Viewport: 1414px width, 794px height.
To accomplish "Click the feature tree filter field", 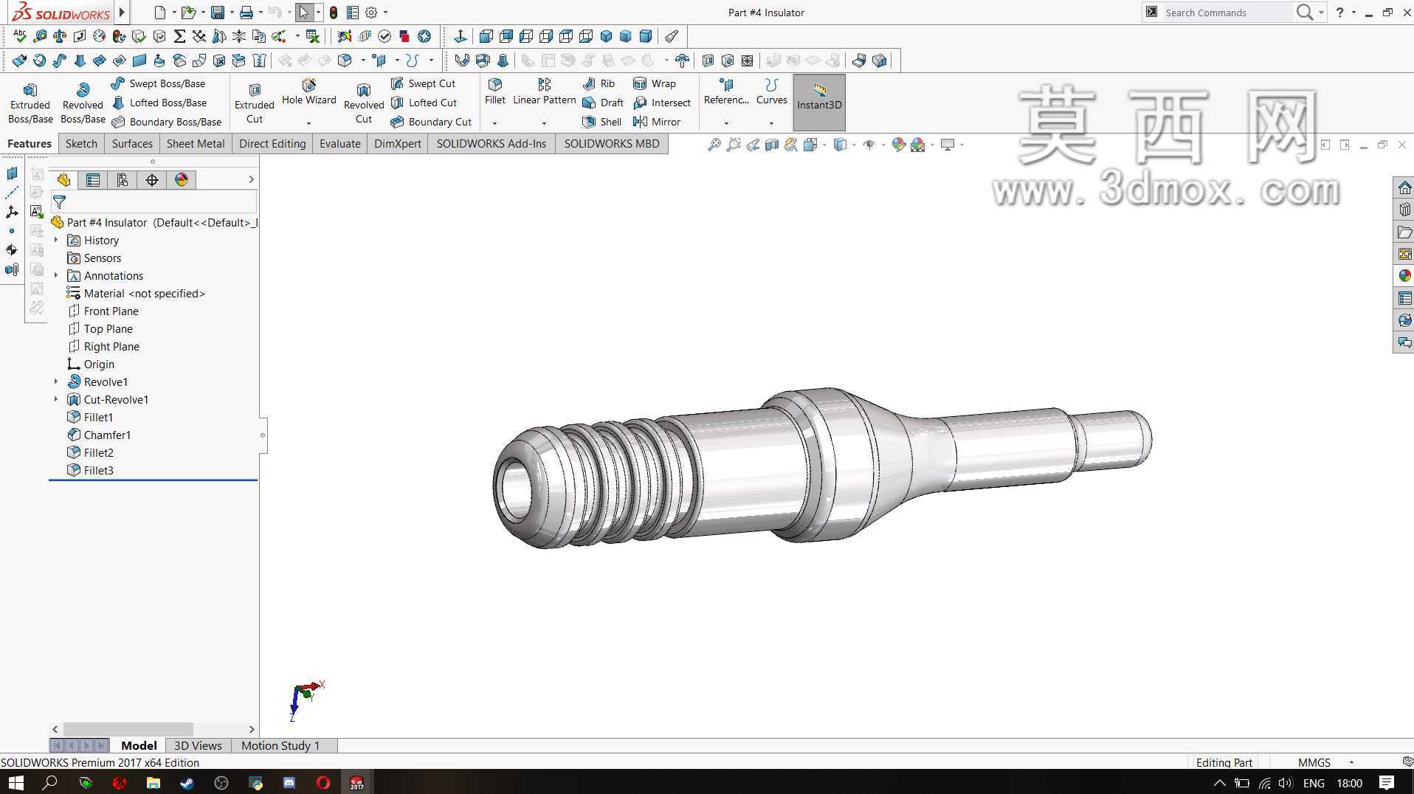I will point(154,201).
